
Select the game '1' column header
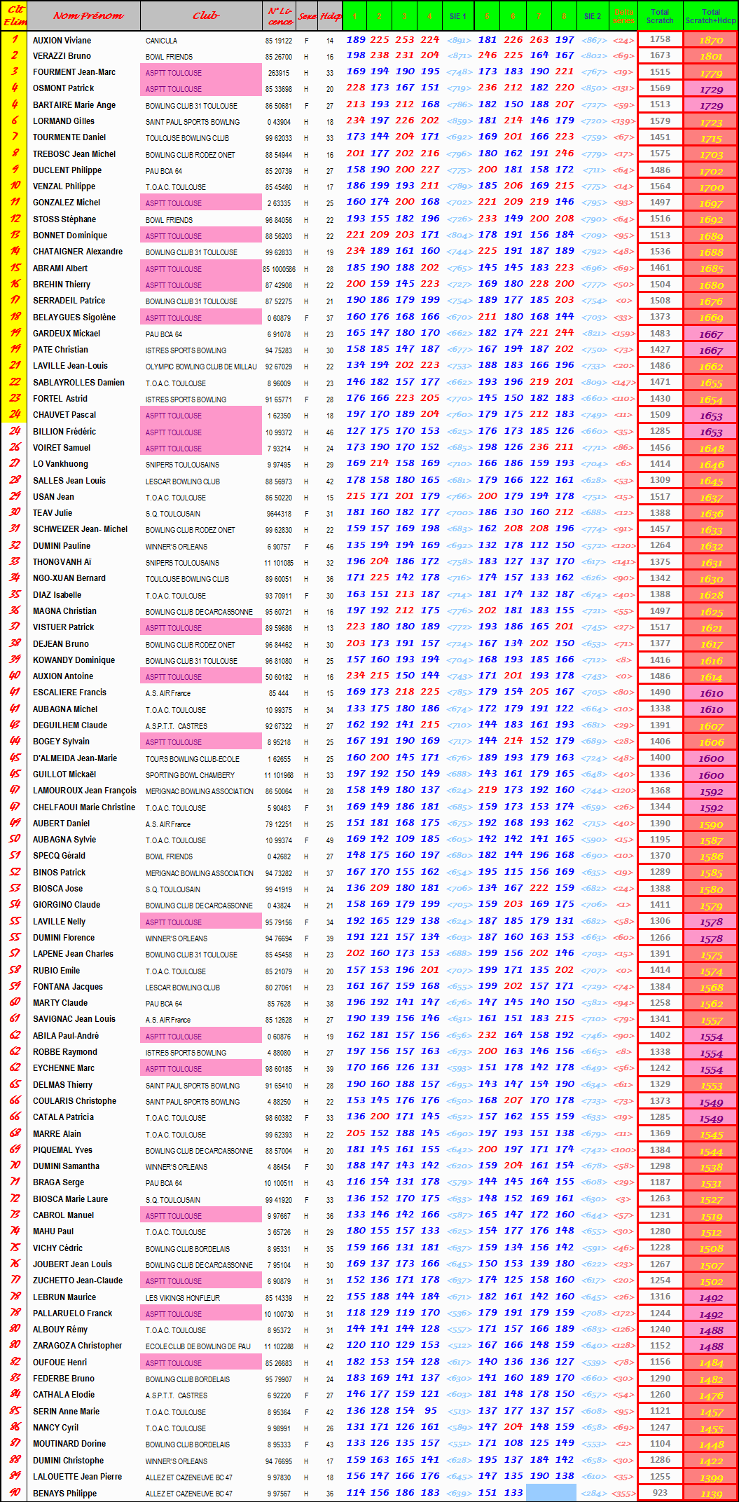coord(354,16)
